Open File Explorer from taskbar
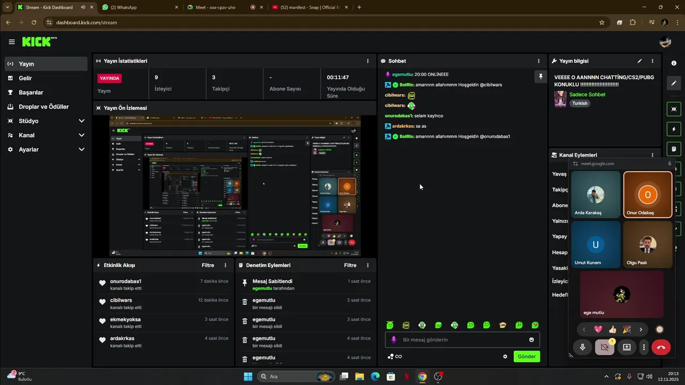The image size is (685, 385). pyautogui.click(x=359, y=376)
